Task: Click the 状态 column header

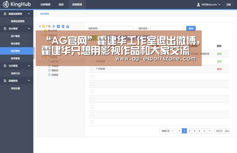Action: (219, 46)
